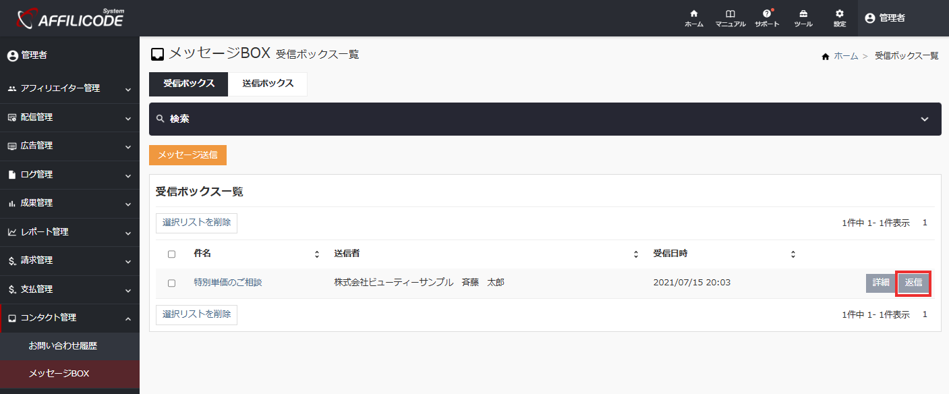Click the AFFILICODE System logo
The image size is (949, 394).
point(69,19)
